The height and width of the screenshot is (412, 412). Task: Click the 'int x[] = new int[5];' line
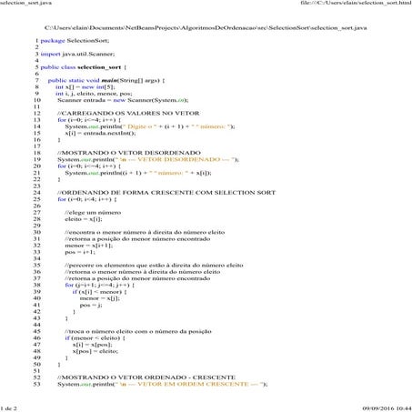coord(85,87)
